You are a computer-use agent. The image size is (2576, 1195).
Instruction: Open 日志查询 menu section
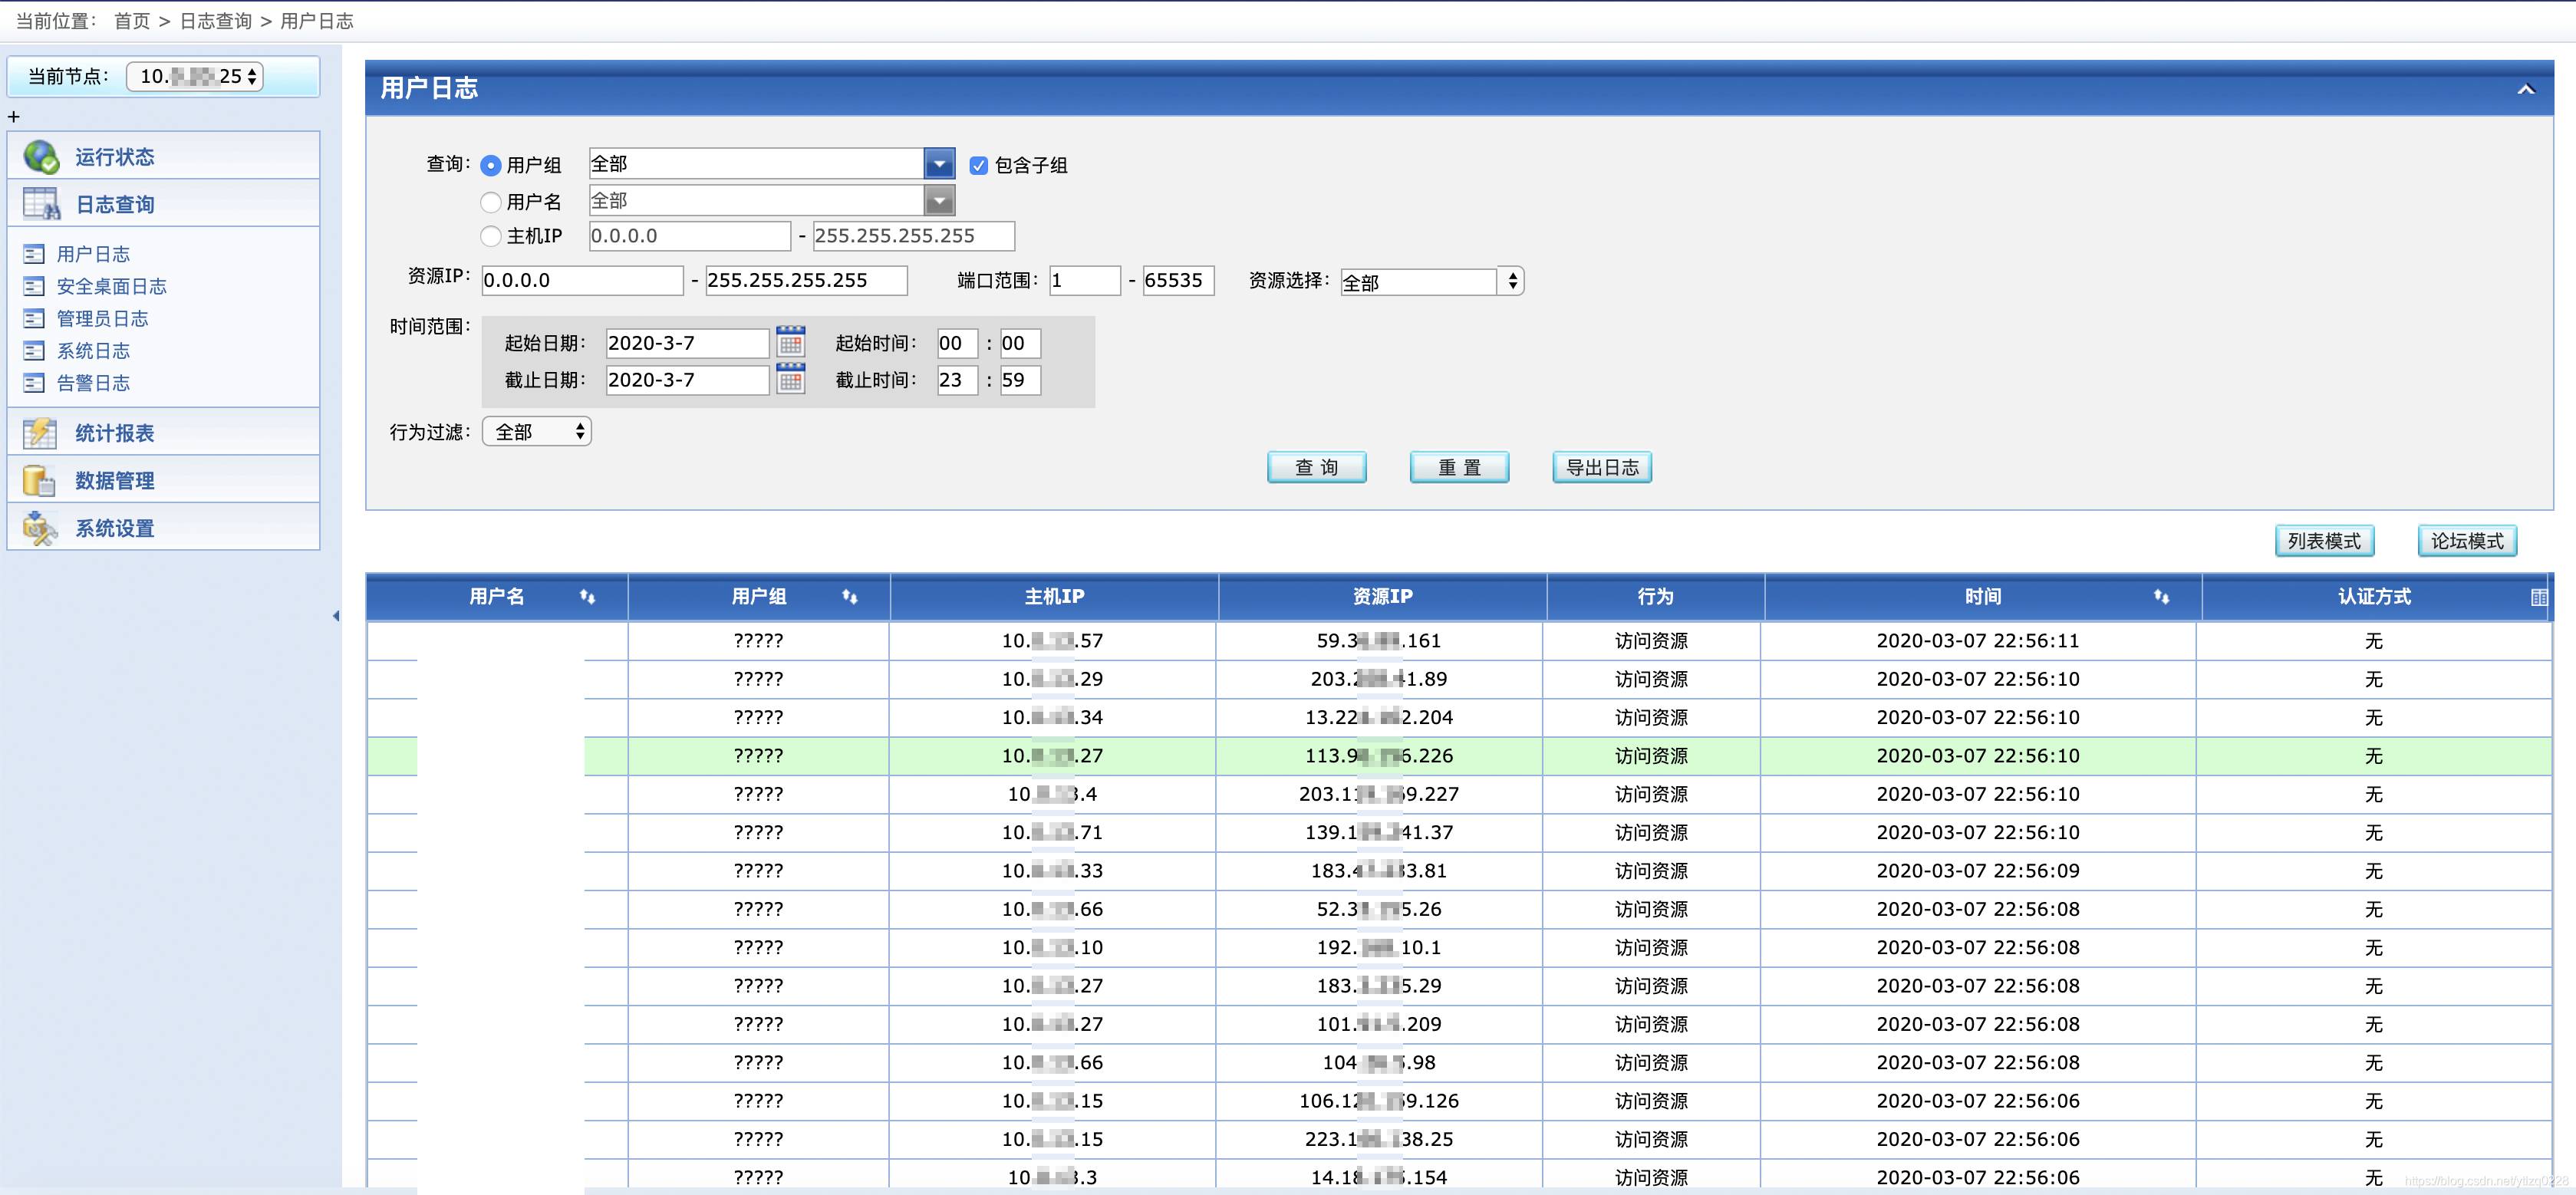pos(163,204)
